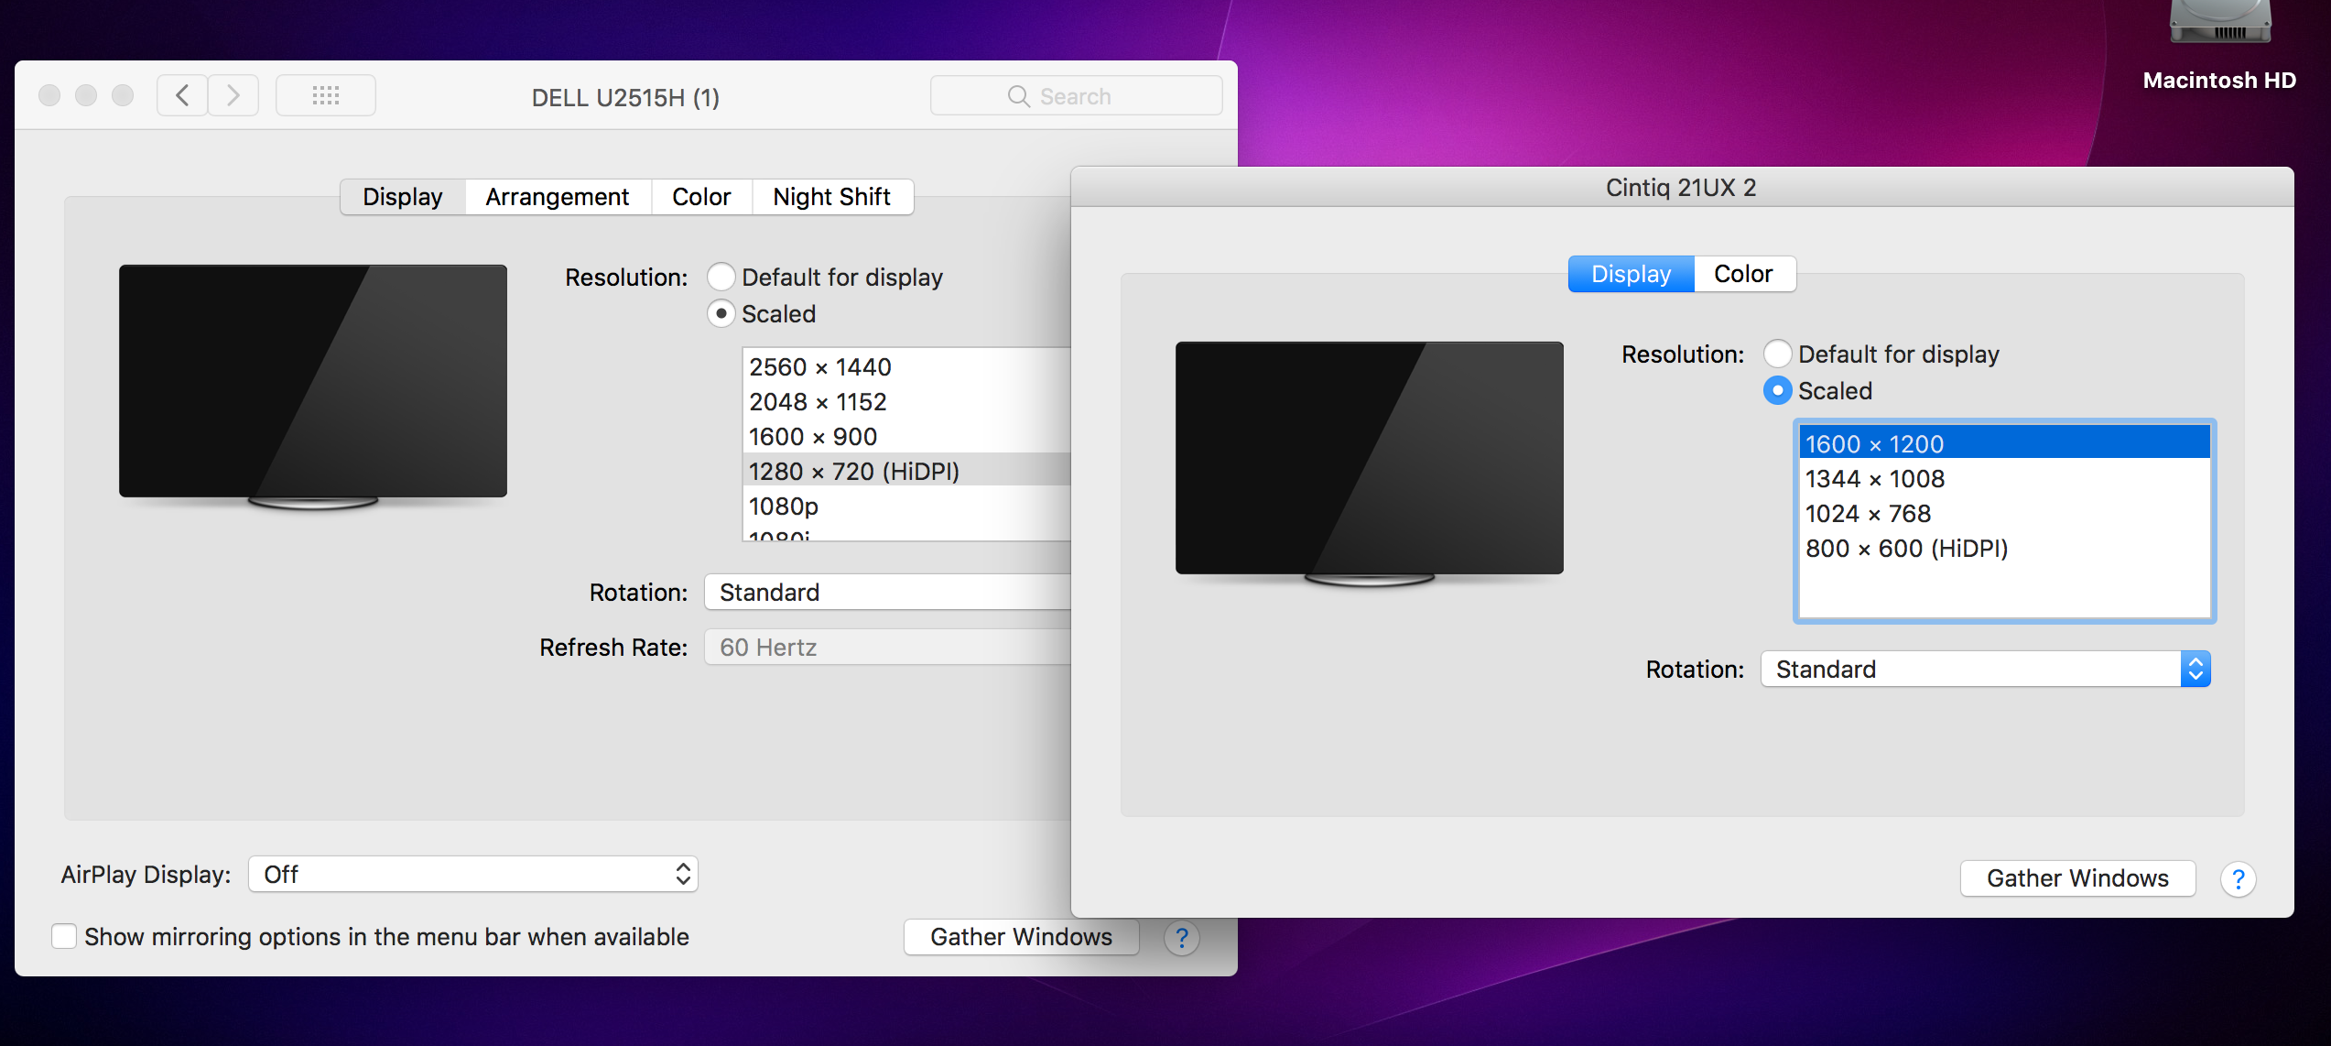Click Gather Windows in Cintiq window
Image resolution: width=2331 pixels, height=1046 pixels.
[2077, 878]
